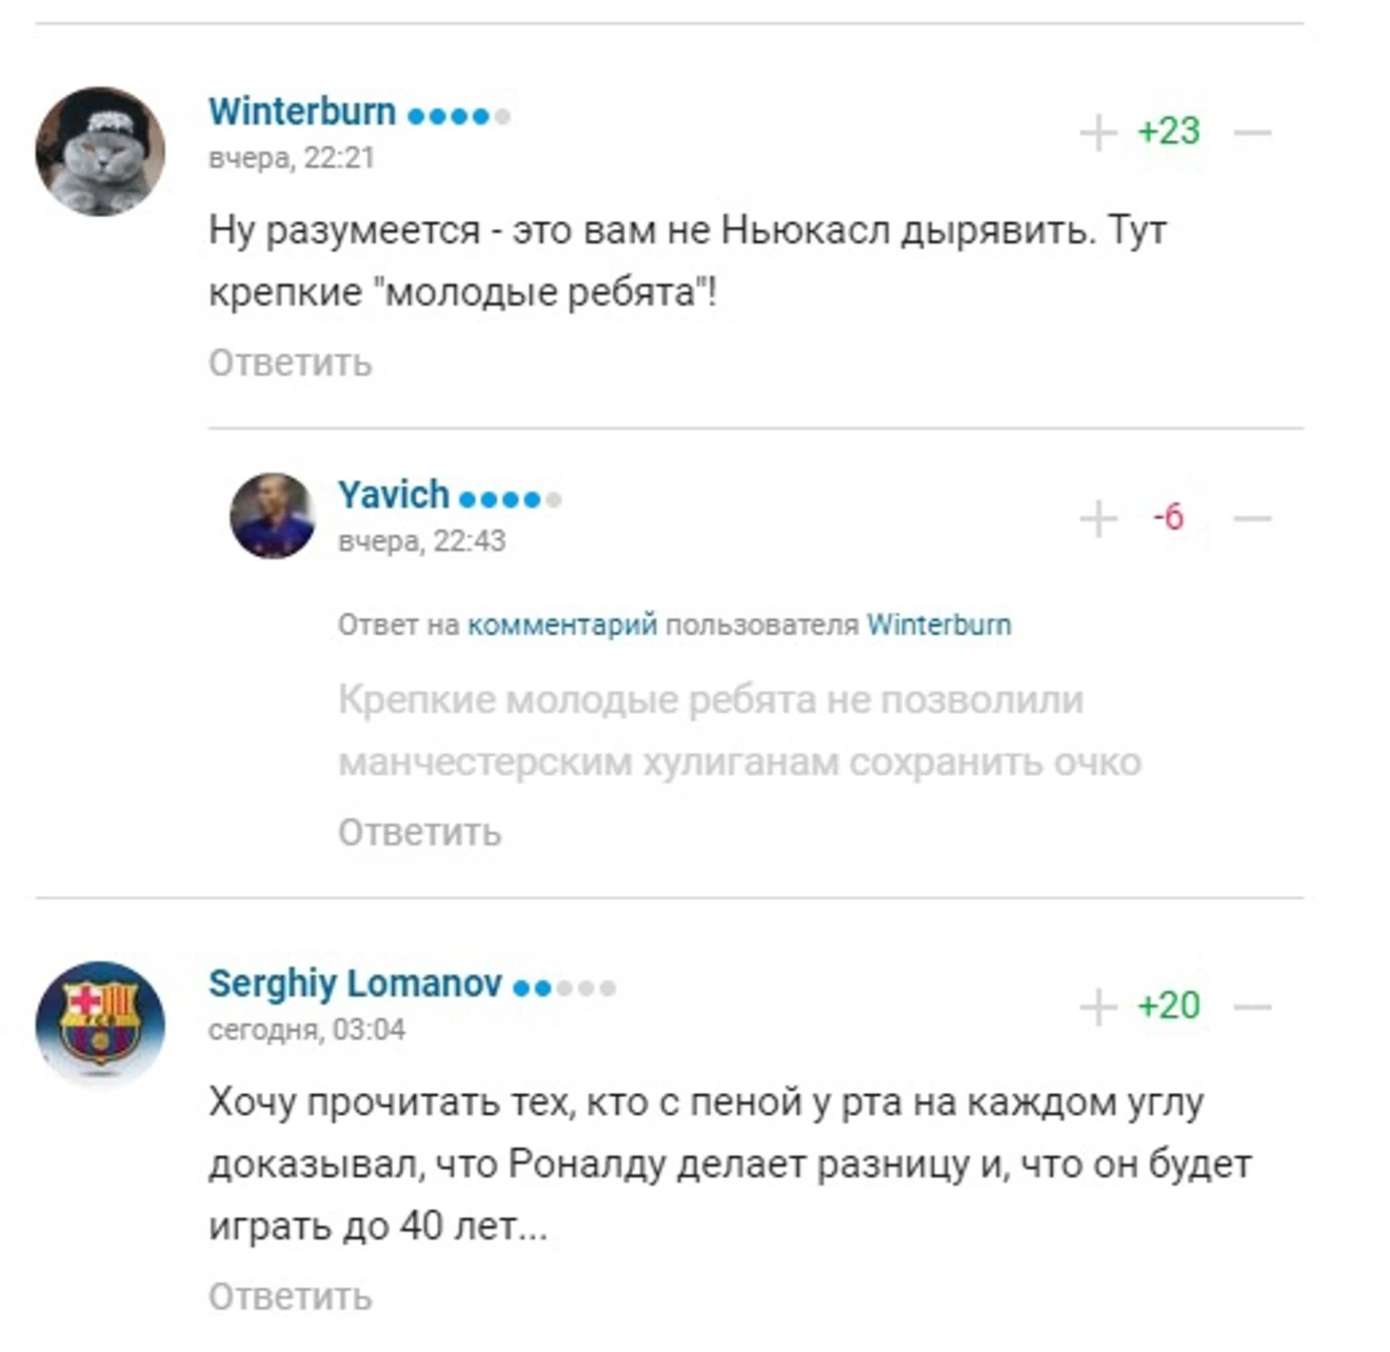Downvote Yavich's reply with minus icon
The image size is (1390, 1352).
tap(1252, 519)
